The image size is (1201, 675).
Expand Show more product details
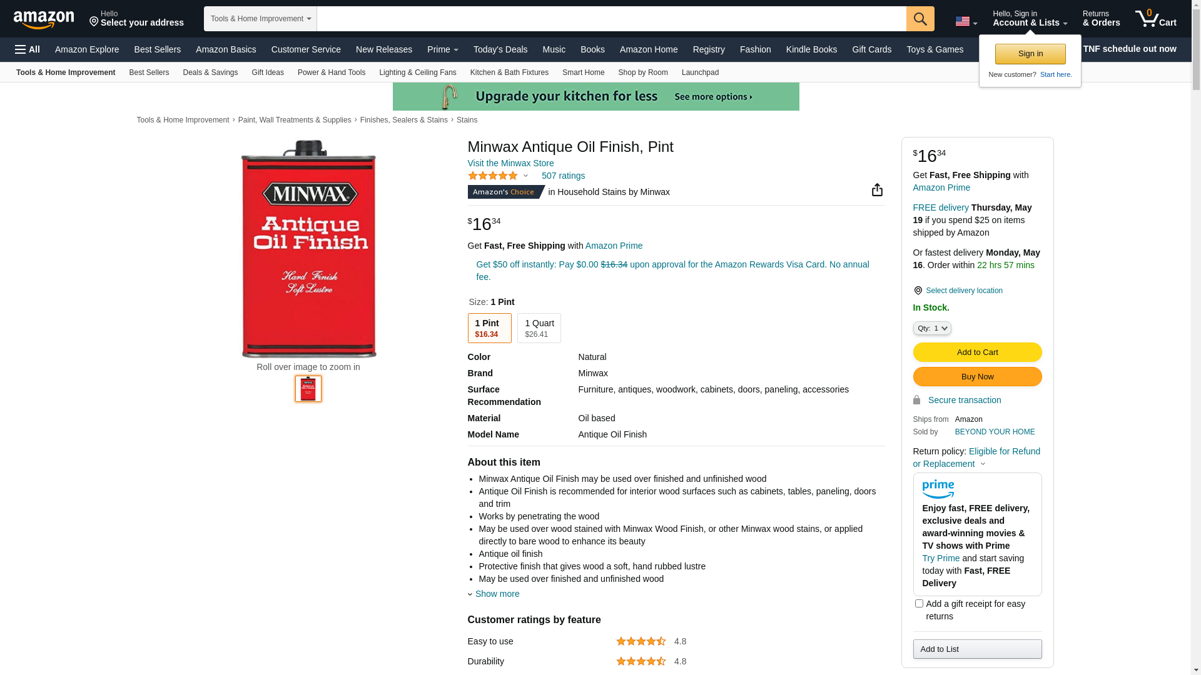497,594
